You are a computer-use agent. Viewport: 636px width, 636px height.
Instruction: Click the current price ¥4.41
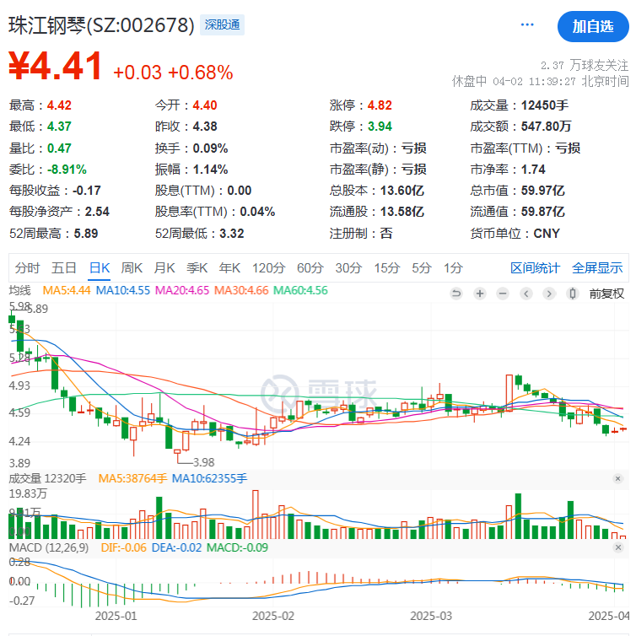[55, 66]
